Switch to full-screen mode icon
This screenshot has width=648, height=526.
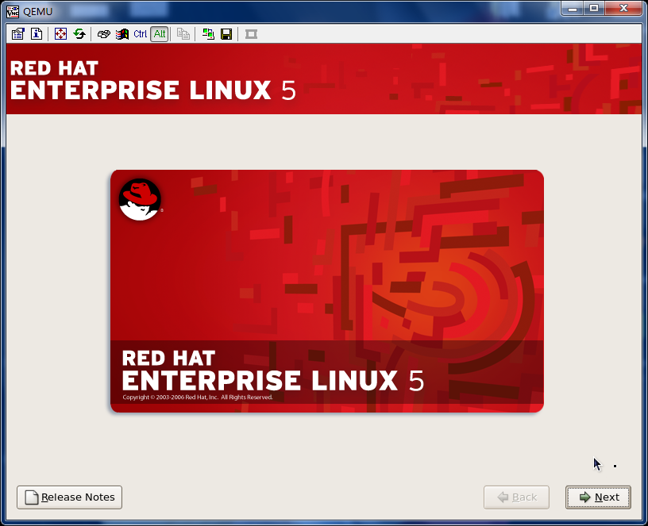[x=60, y=34]
